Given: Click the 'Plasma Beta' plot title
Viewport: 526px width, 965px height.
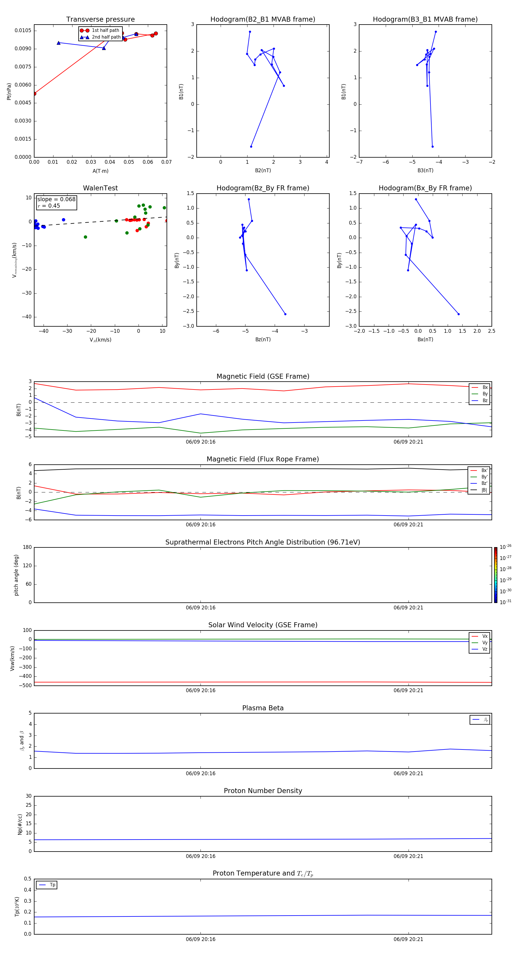Looking at the screenshot, I should [263, 708].
